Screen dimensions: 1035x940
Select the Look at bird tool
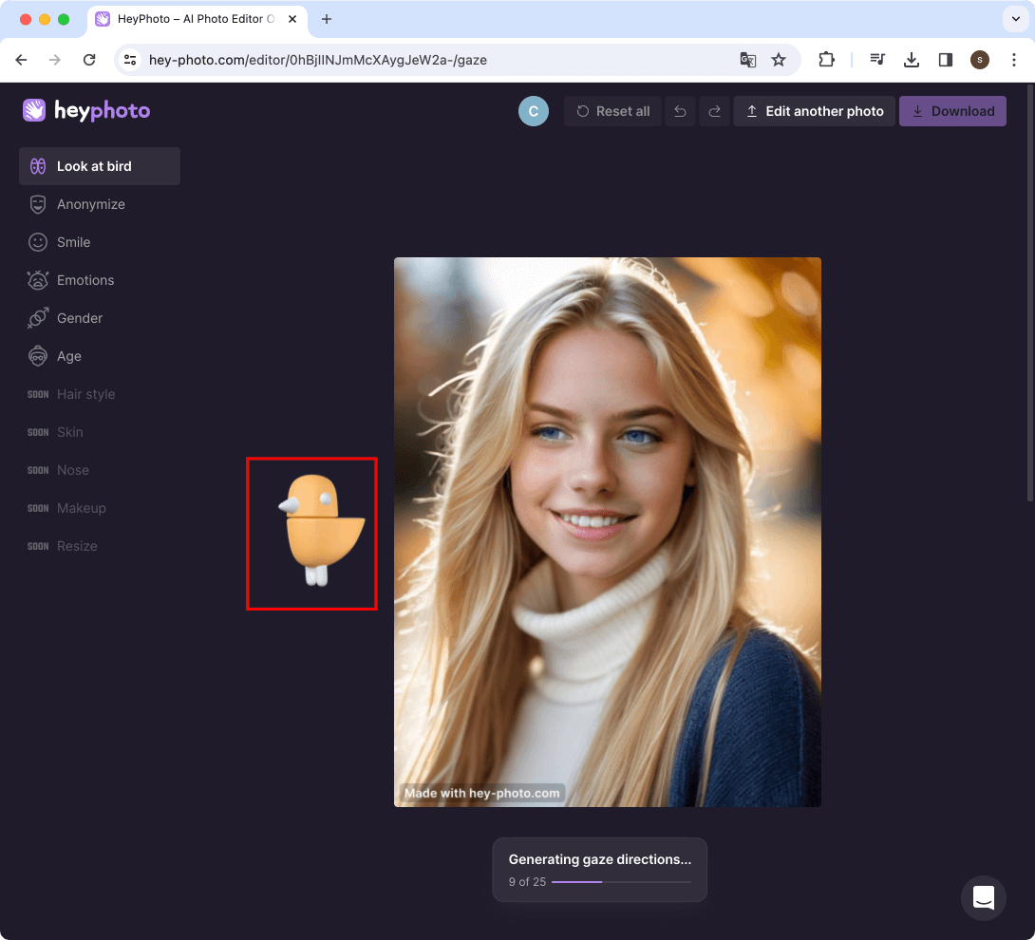[x=100, y=166]
